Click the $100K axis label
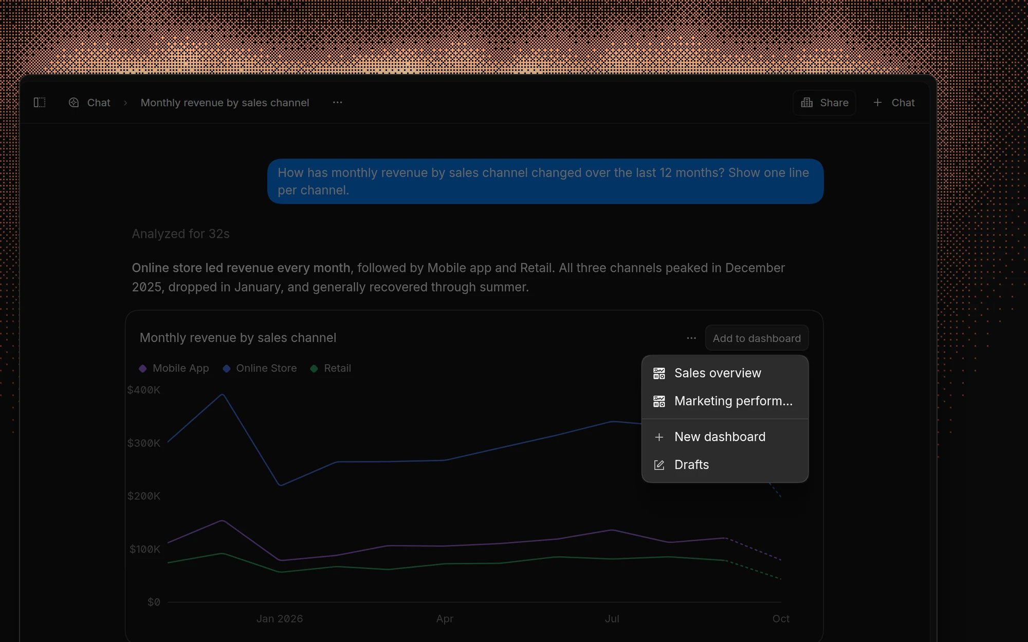 145,549
